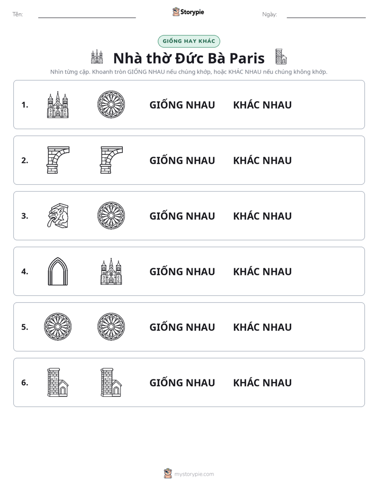Click the left flying buttress in row 2
The width and height of the screenshot is (378, 489).
point(58,160)
